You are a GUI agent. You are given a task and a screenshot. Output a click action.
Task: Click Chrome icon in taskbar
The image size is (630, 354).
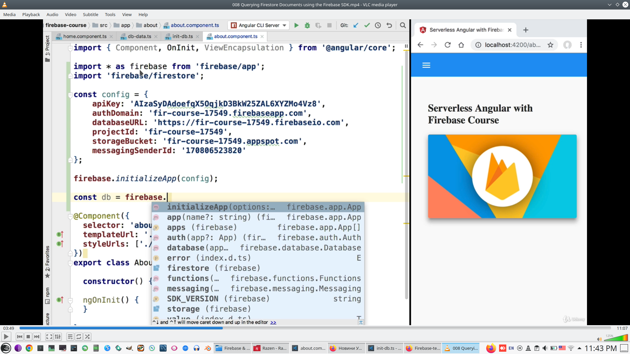point(29,348)
